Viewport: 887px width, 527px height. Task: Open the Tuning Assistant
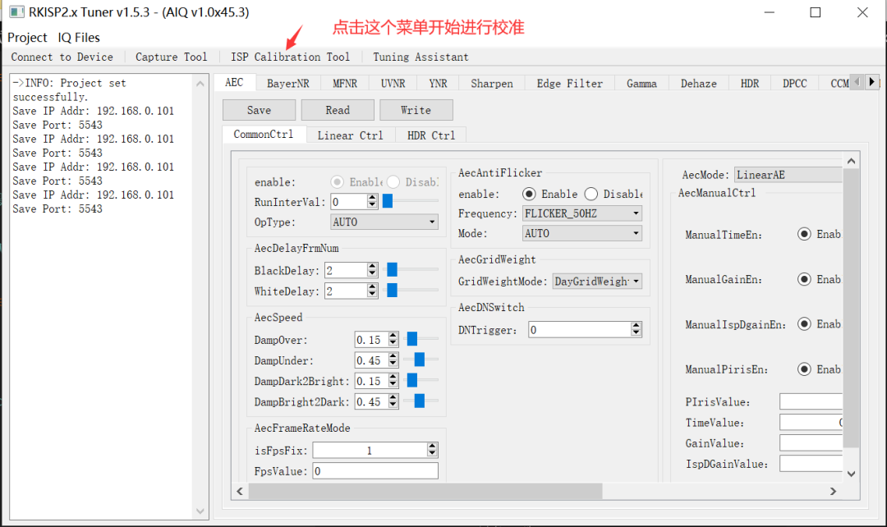[x=421, y=57]
